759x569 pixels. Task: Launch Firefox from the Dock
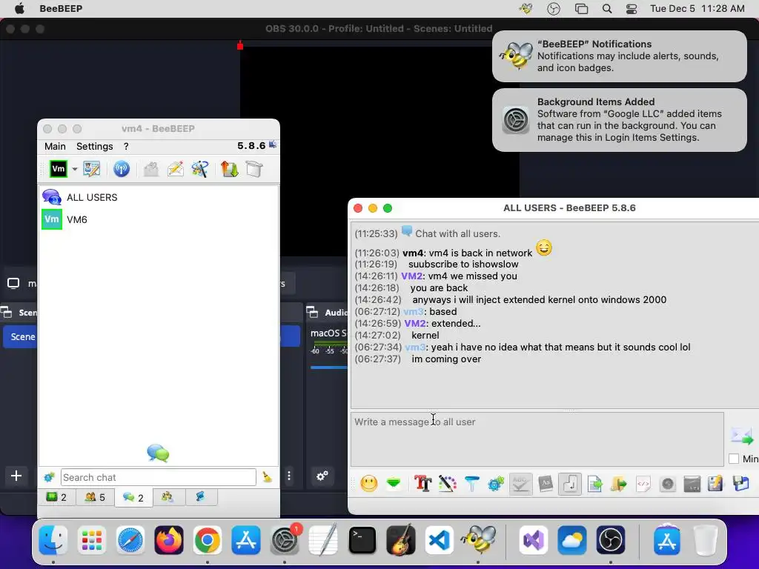pyautogui.click(x=169, y=539)
